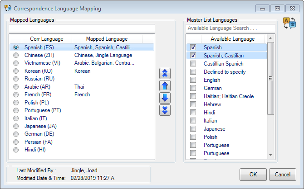Check the Polish checkbox in master list
The width and height of the screenshot is (304, 189).
tap(193, 137)
